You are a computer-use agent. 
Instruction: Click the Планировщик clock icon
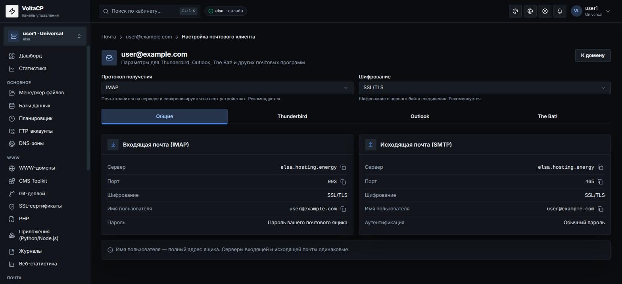[x=12, y=118]
